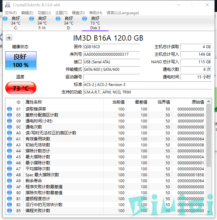Select the Disk 3 label in disk selector
This screenshot has width=217, height=220.
pos(95,28)
